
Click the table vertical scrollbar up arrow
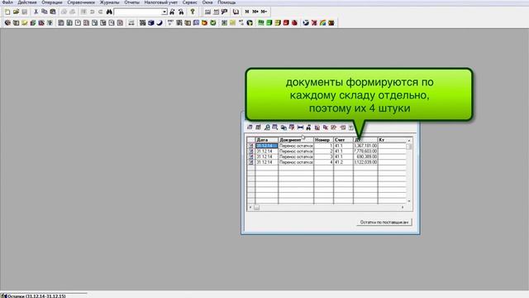409,140
